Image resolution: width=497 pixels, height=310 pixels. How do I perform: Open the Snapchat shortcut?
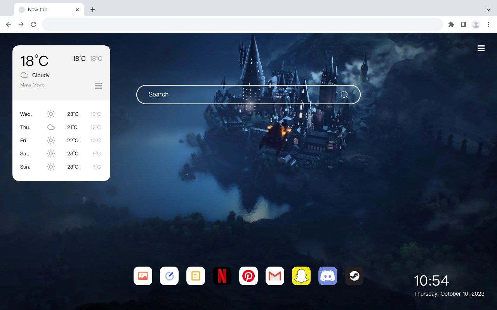pos(301,276)
